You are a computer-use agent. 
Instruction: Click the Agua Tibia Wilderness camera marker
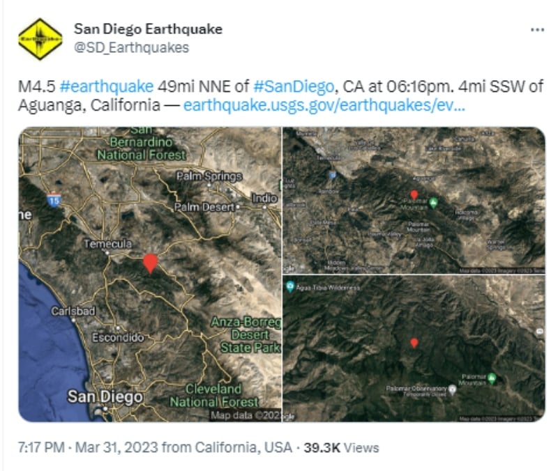[x=290, y=286]
